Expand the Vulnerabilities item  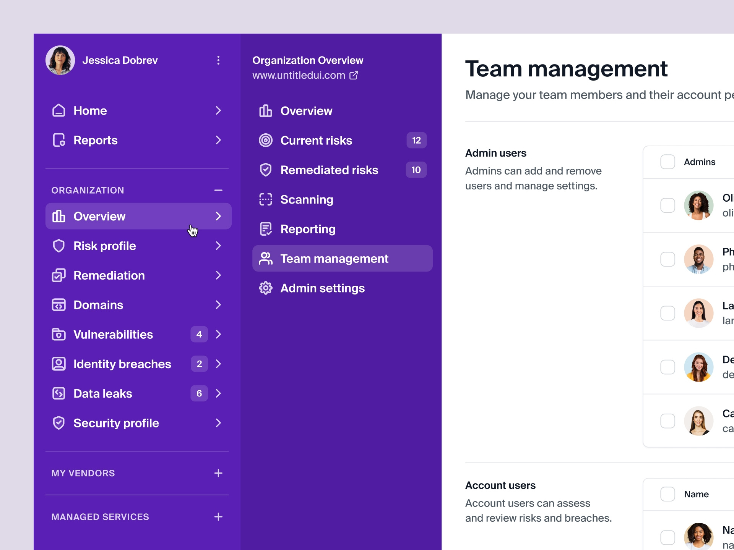pyautogui.click(x=218, y=334)
